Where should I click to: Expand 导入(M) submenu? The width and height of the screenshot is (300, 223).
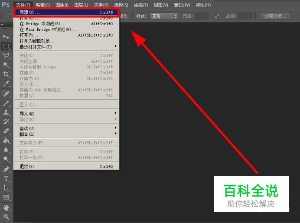pos(66,114)
